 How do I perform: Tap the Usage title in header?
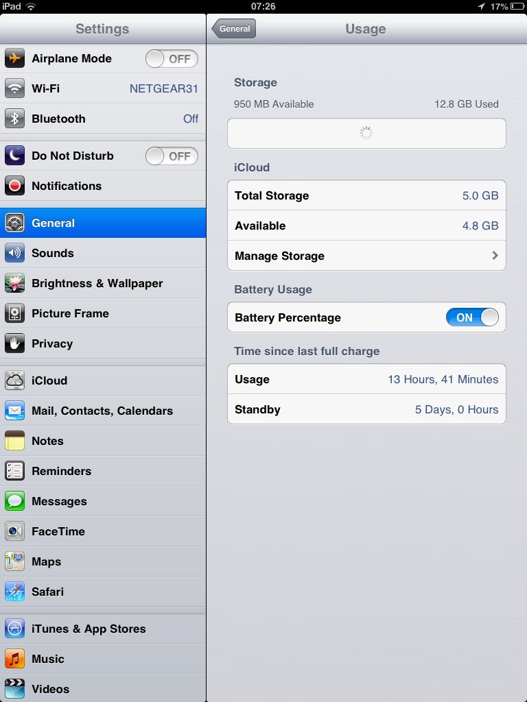365,29
